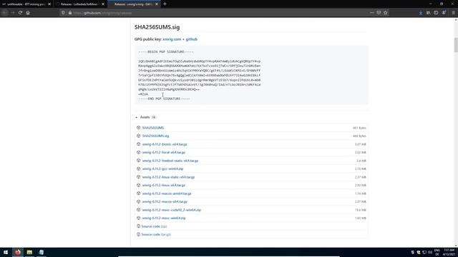Screen dimensions: 458x257
Task: Click file icon beside Source code (tar.gz)
Action: [x=138, y=234]
